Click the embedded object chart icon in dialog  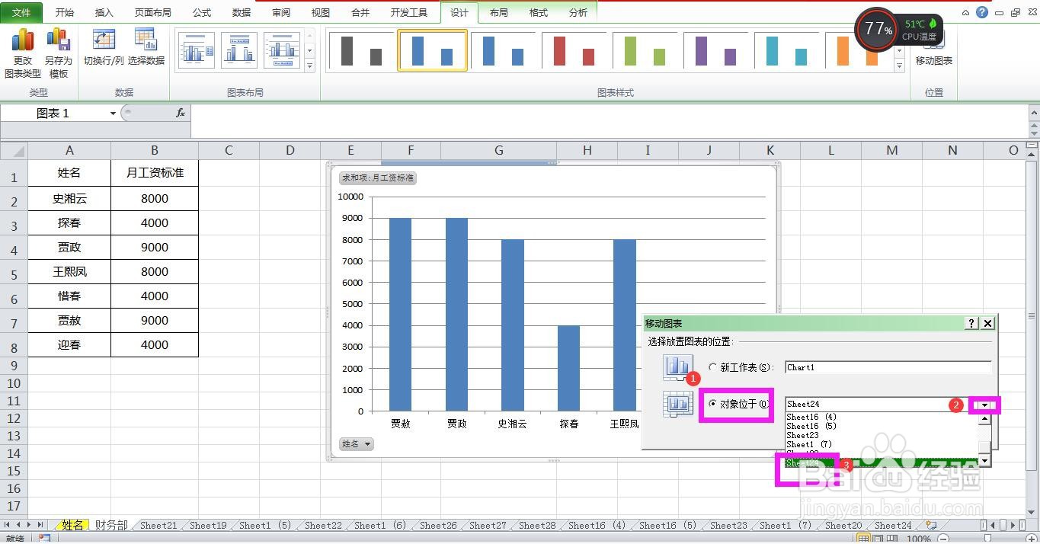pos(679,404)
